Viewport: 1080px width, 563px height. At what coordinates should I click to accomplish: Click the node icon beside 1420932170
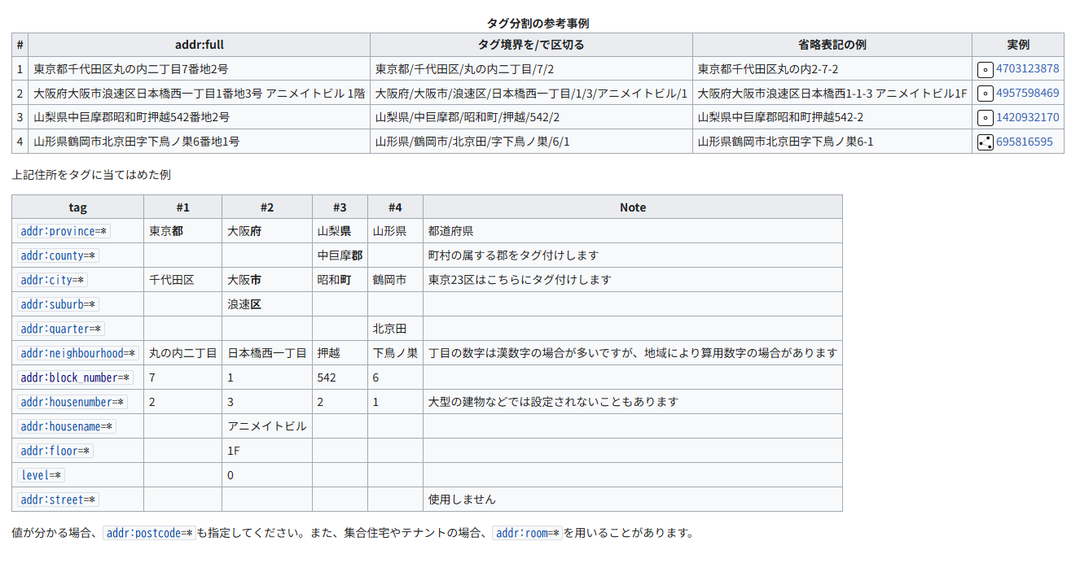(985, 118)
